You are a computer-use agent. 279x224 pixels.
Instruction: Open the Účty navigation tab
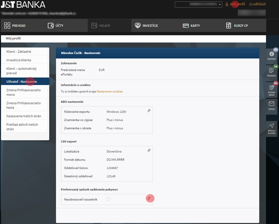(55, 25)
